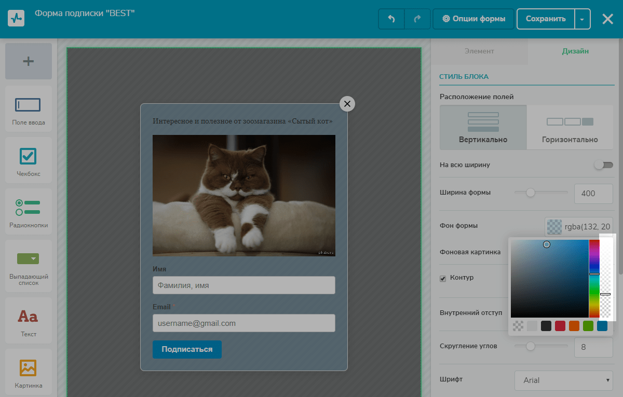The height and width of the screenshot is (397, 623).
Task: Switch to the Дизайн tab
Action: (575, 51)
